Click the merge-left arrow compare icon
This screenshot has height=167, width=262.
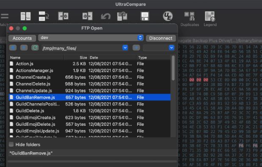pos(87,16)
